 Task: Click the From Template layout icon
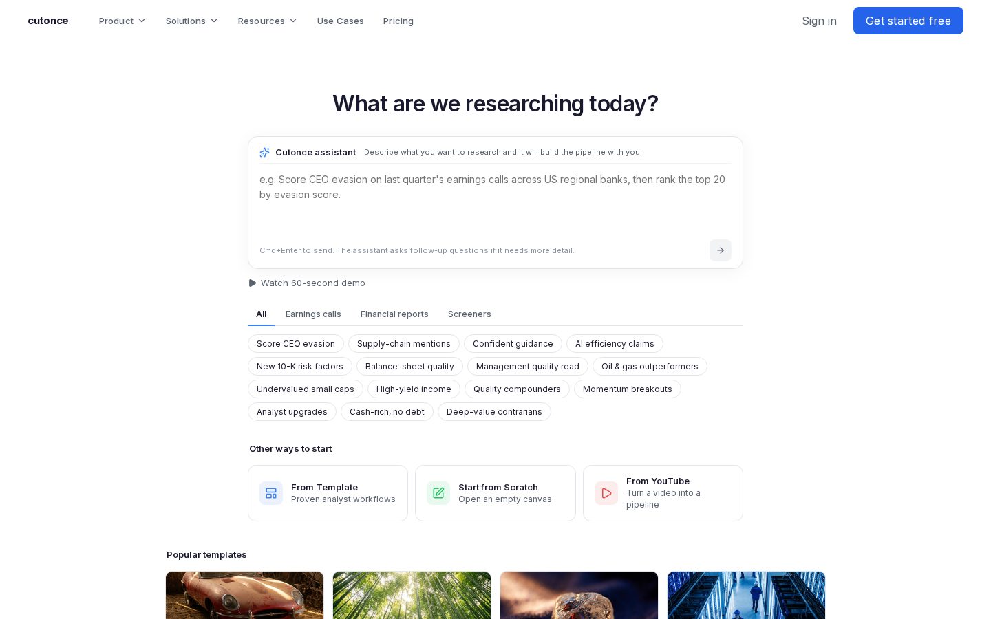pos(271,493)
